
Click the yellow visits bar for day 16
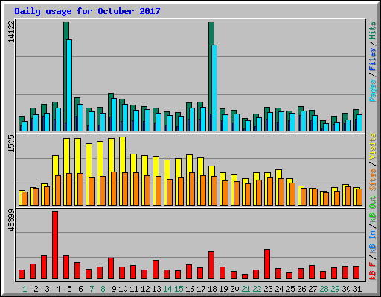pos(189,163)
